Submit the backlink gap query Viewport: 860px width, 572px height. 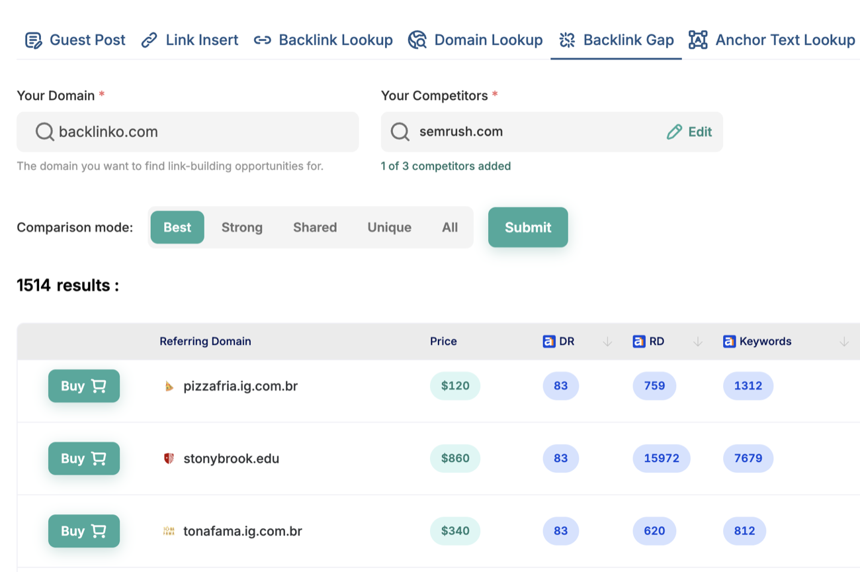(x=528, y=227)
